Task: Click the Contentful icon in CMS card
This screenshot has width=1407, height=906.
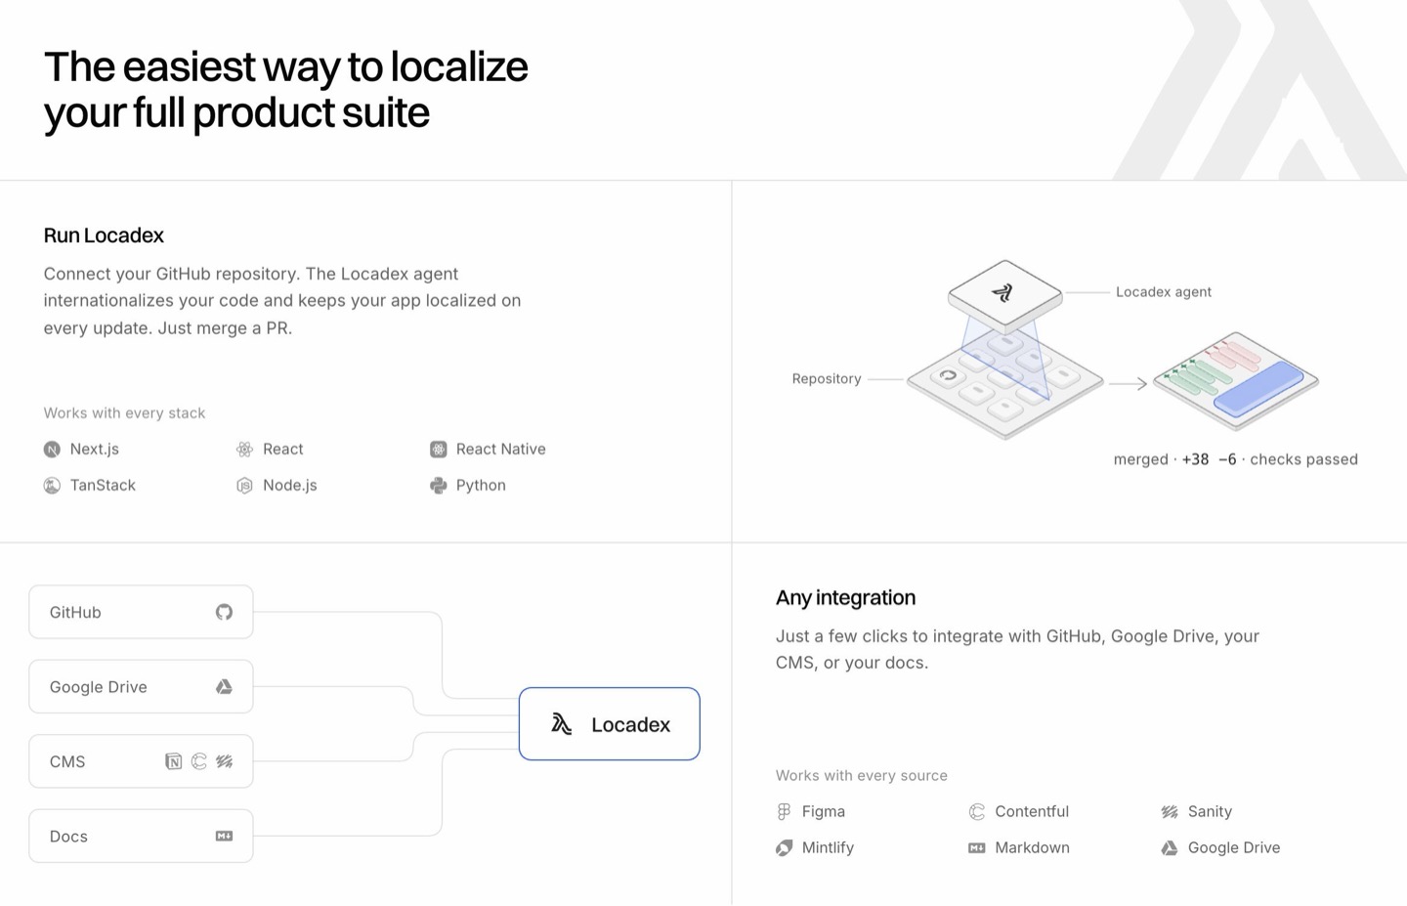Action: (198, 761)
